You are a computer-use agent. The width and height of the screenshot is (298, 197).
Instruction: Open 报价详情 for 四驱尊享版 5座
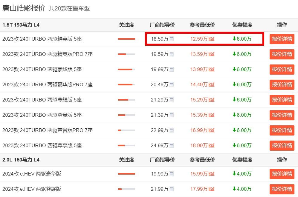[x=282, y=145]
